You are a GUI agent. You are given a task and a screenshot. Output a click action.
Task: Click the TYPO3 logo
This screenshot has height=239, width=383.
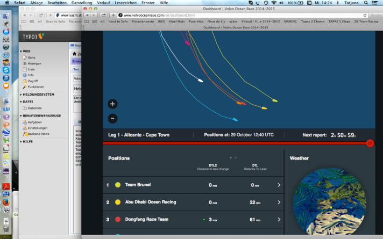coord(33,37)
